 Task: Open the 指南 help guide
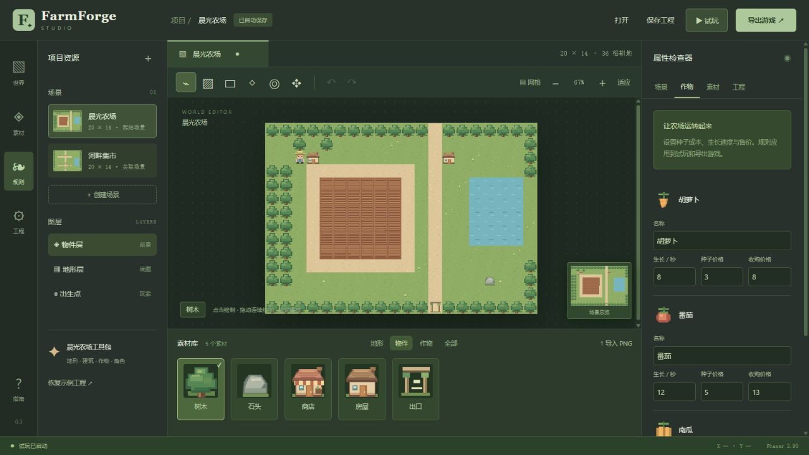(19, 389)
